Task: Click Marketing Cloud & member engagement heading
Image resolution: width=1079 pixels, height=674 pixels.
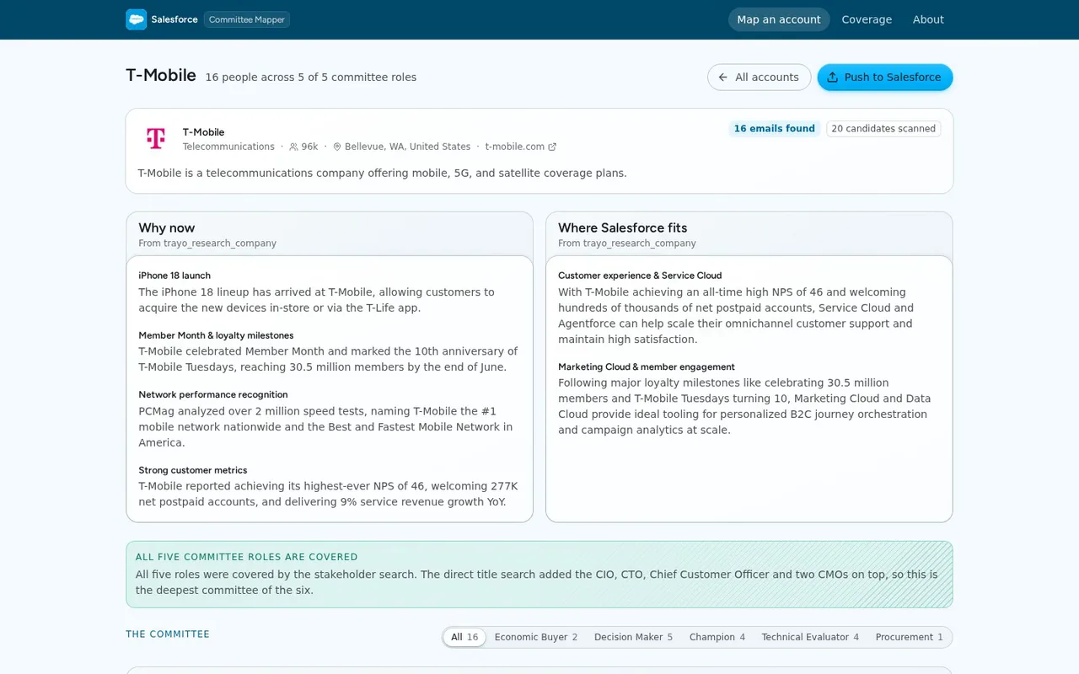Action: [x=647, y=366]
